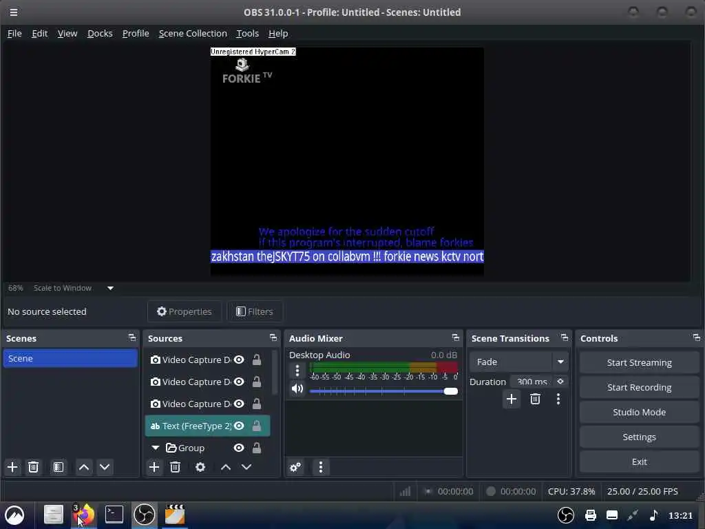Open the File menu
Screen dimensions: 705x529
14,33
